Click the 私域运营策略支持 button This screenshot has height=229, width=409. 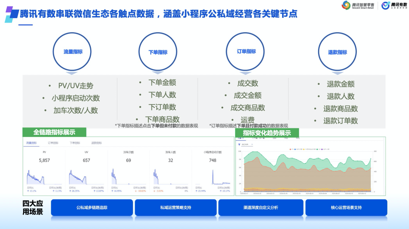tap(176, 207)
